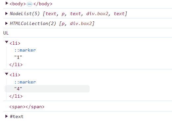Select the ::marker pseudo-element above "4"
Image resolution: width=172 pixels, height=121 pixels.
click(x=25, y=82)
